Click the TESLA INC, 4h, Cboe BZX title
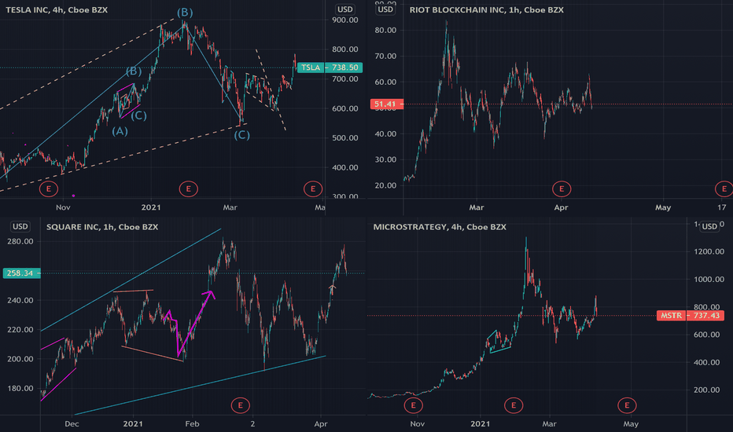The image size is (733, 432). pyautogui.click(x=57, y=9)
